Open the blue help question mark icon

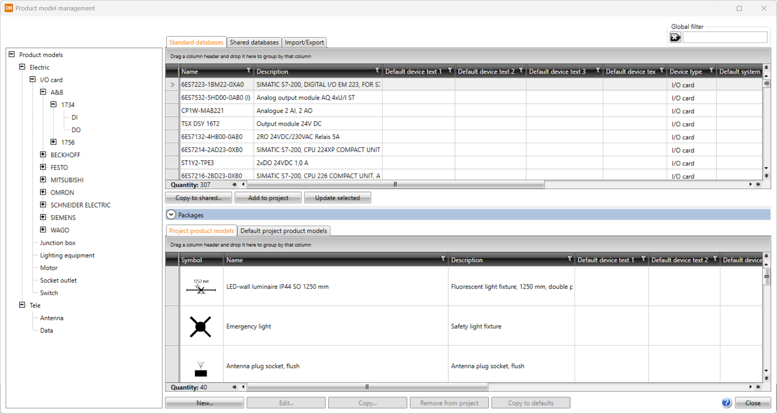coord(726,403)
